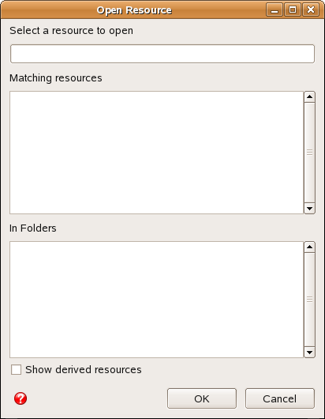Image resolution: width=325 pixels, height=419 pixels.
Task: Click the up arrow of Matching resources scrollbar
Action: pyautogui.click(x=309, y=96)
